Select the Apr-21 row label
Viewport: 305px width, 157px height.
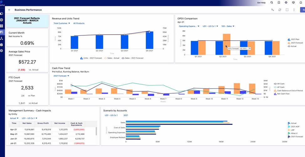[x=14, y=129]
